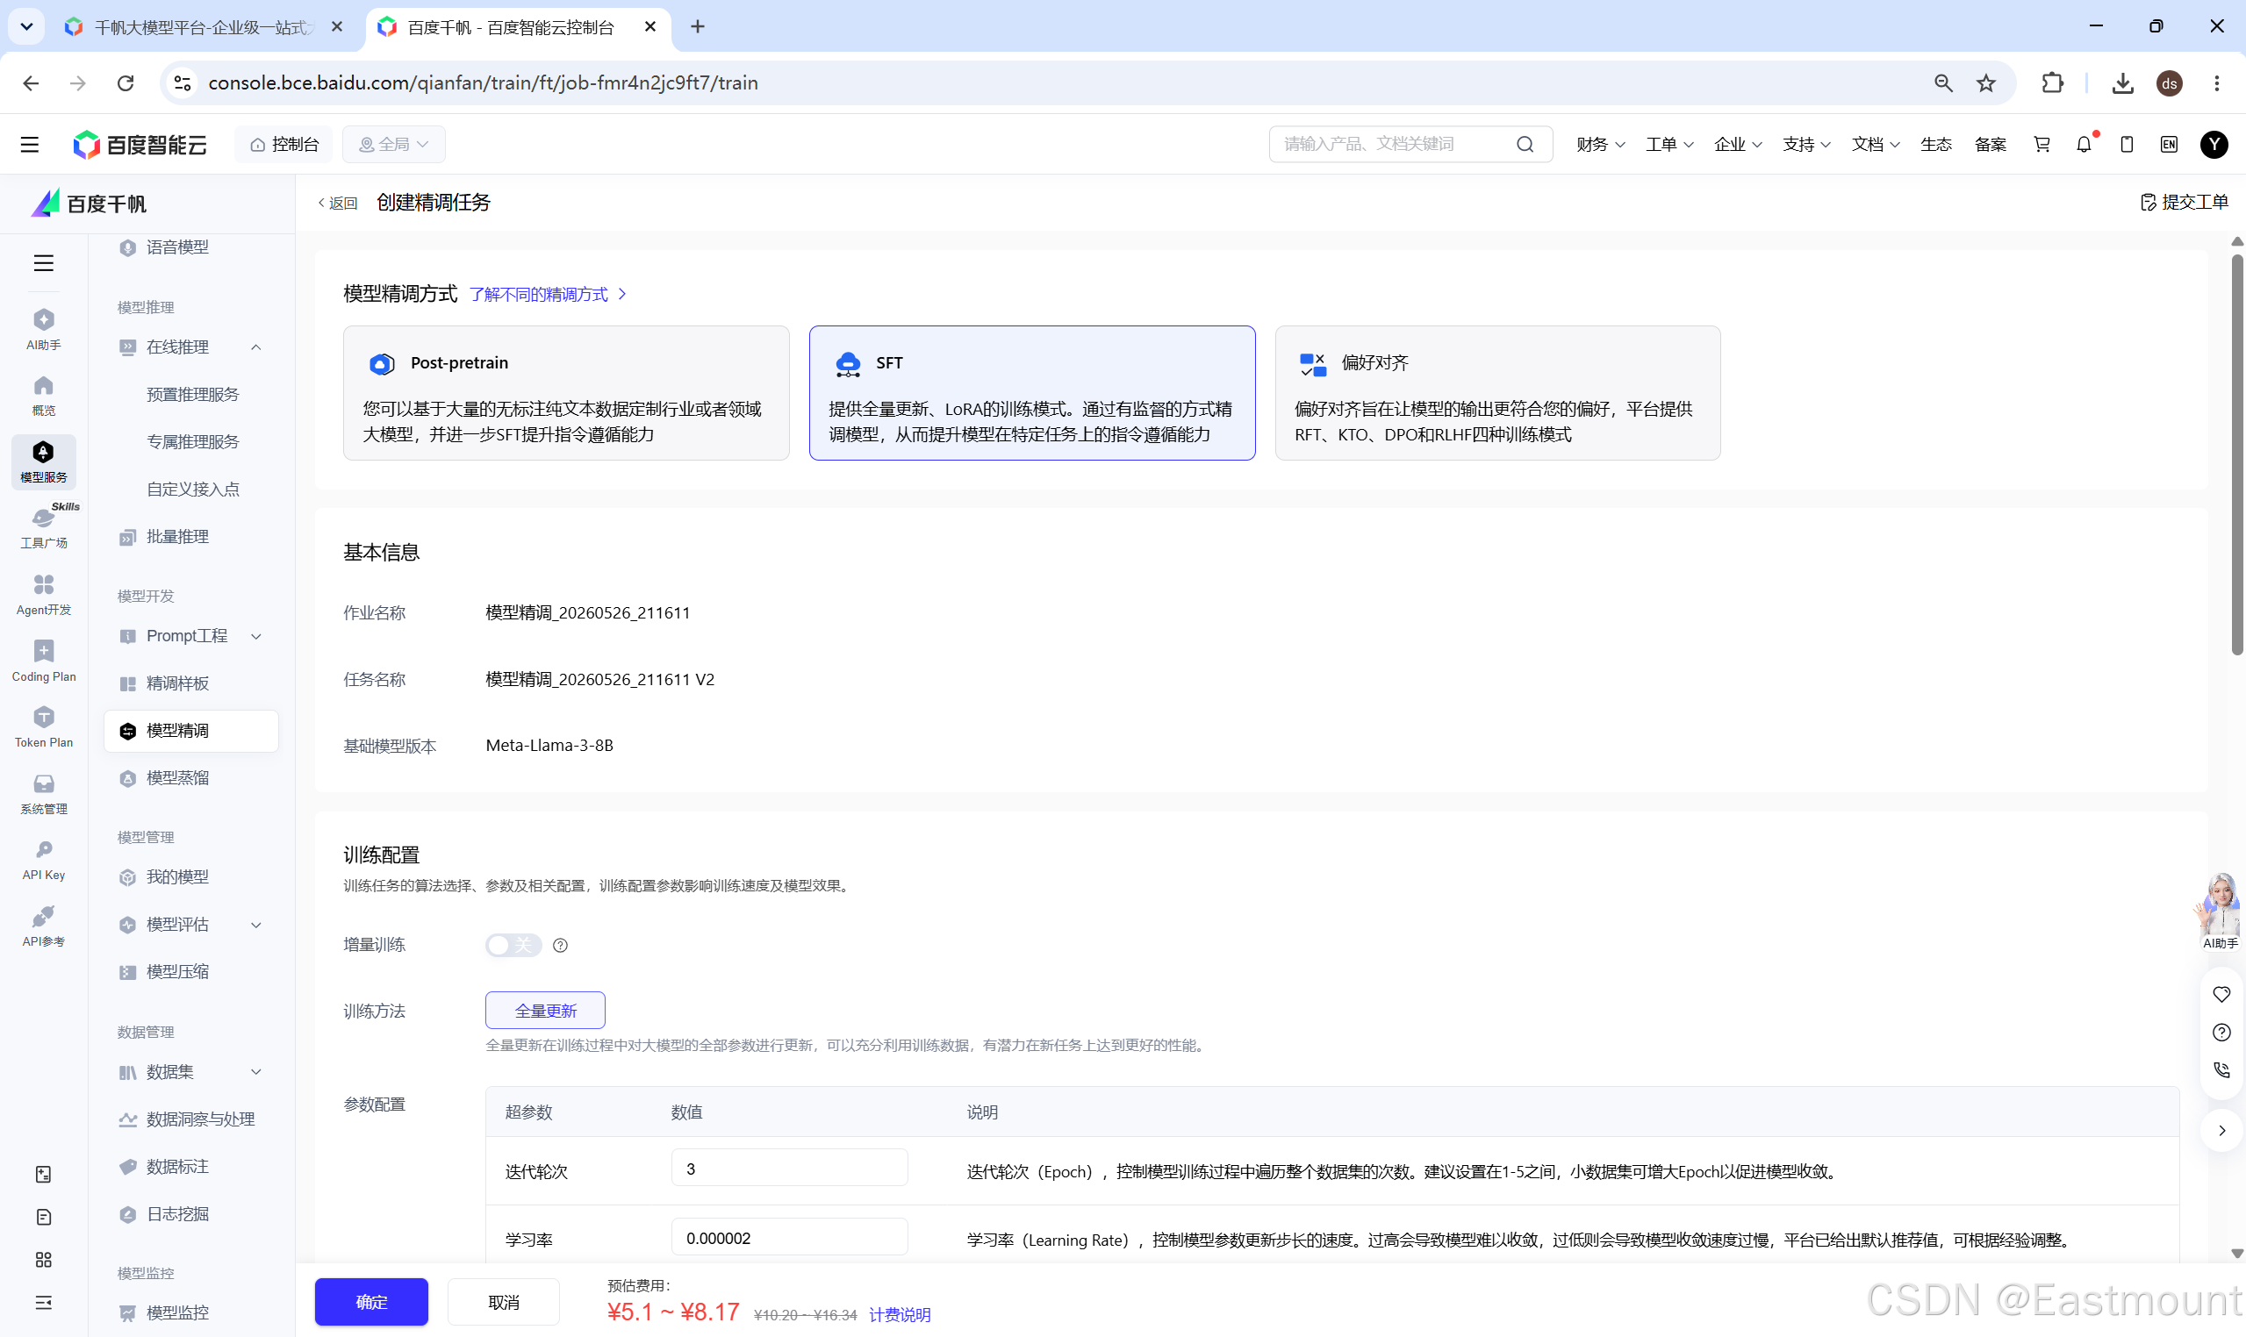Screen dimensions: 2246x1337
Task: Click the page vertical scrollbar thumb
Action: (2237, 455)
